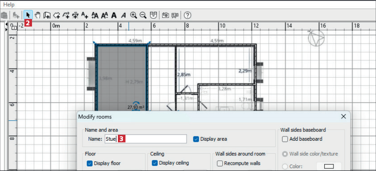Zoom in on the plan

tap(133, 15)
